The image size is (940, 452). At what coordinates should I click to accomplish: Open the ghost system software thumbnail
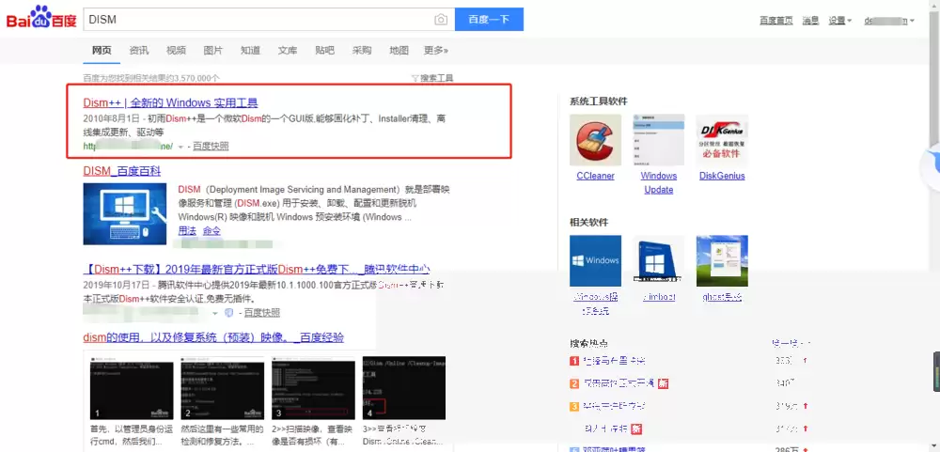pyautogui.click(x=722, y=261)
